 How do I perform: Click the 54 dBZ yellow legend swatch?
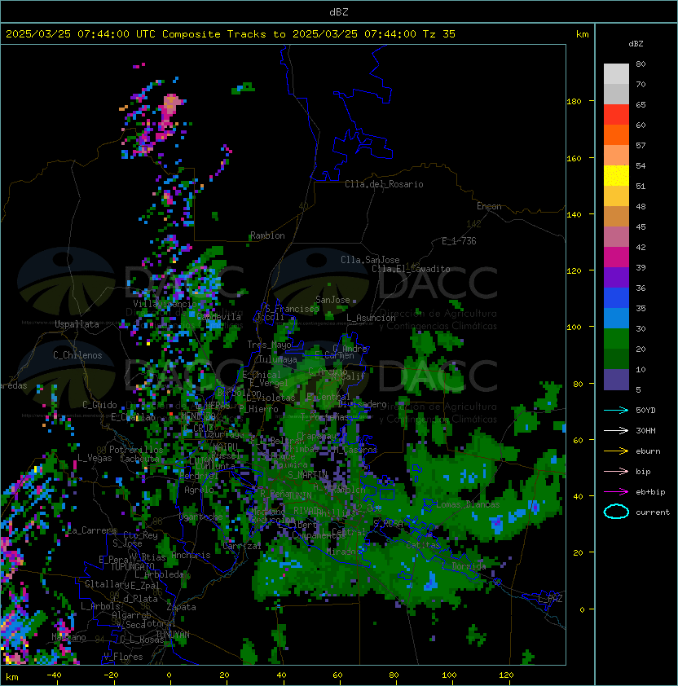click(616, 175)
